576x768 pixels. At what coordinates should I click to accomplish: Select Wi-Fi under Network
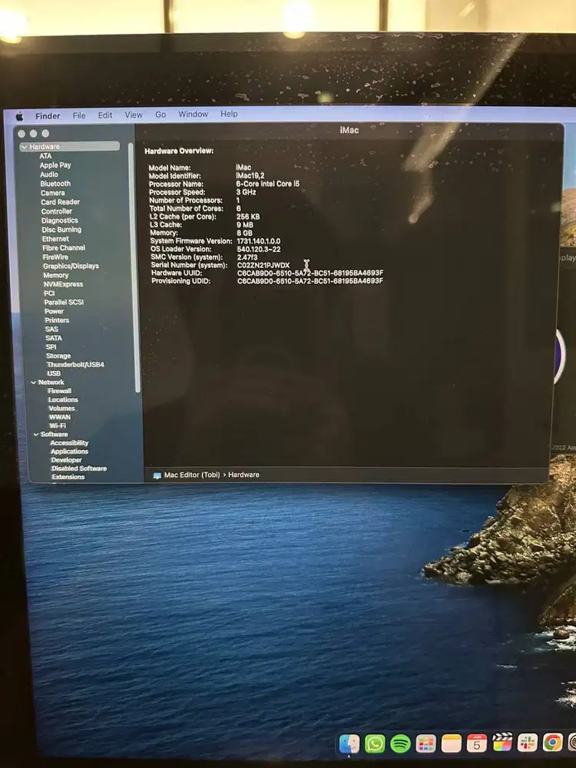click(58, 425)
